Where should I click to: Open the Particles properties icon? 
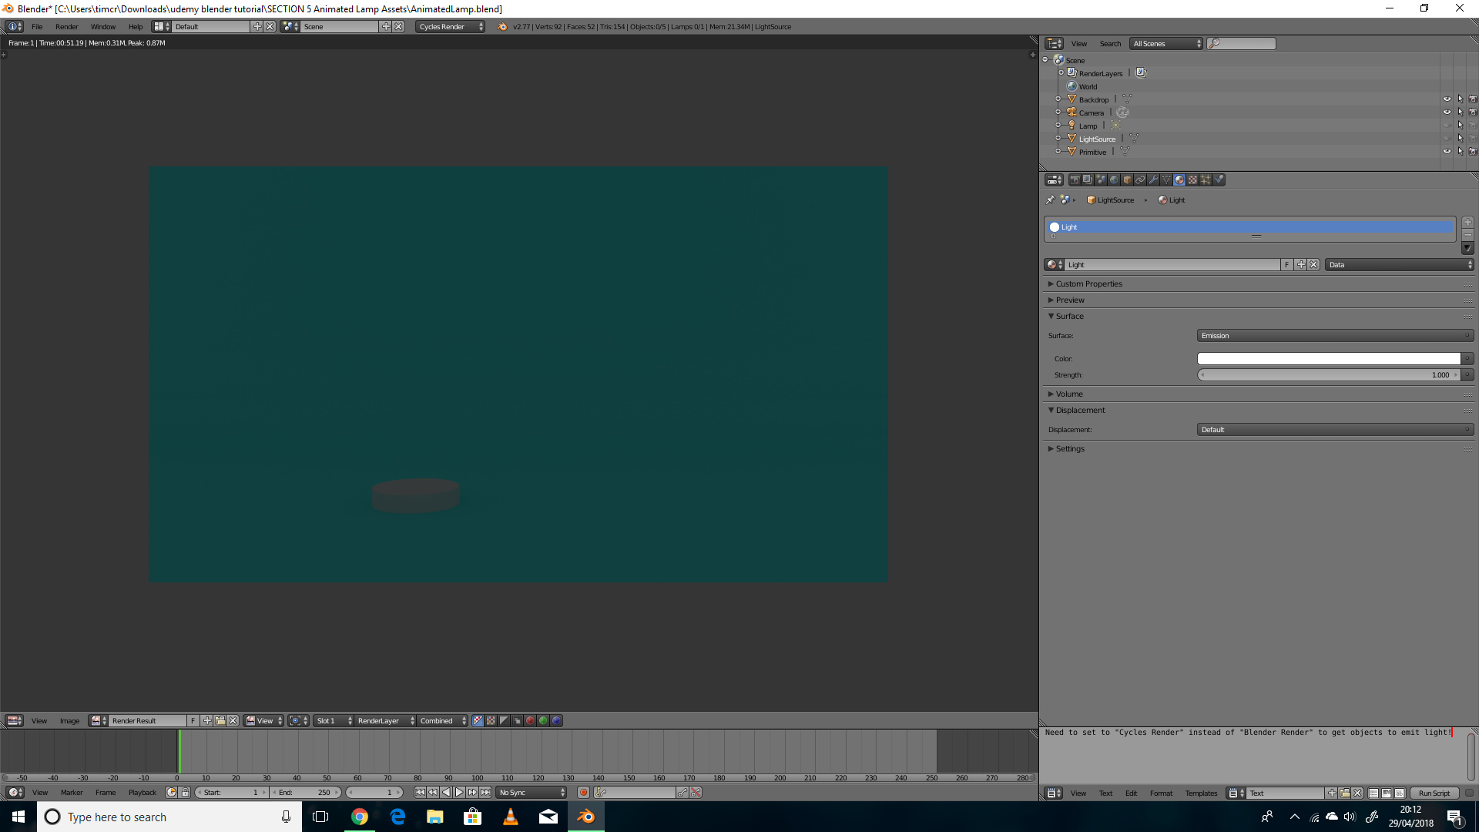(x=1206, y=179)
